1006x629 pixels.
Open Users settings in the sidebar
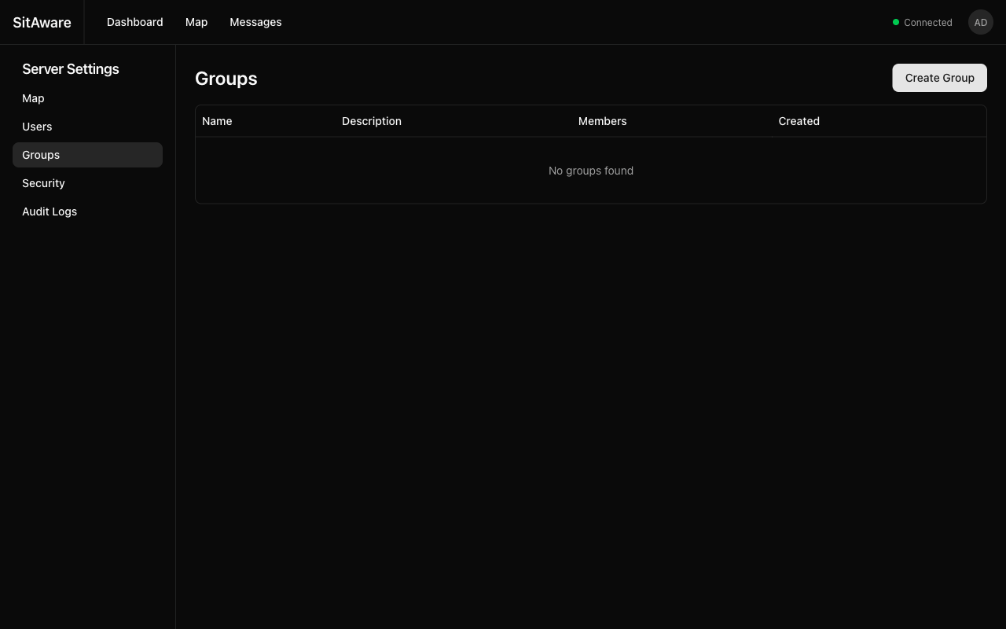tap(37, 127)
